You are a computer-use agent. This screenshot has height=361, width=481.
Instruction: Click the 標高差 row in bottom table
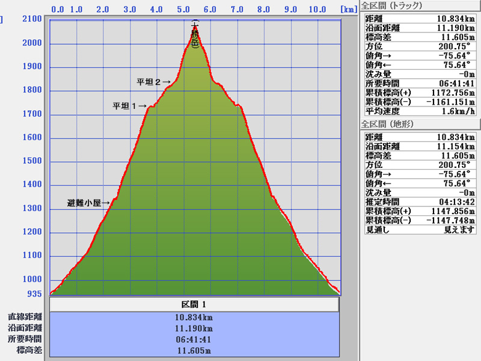click(194, 350)
